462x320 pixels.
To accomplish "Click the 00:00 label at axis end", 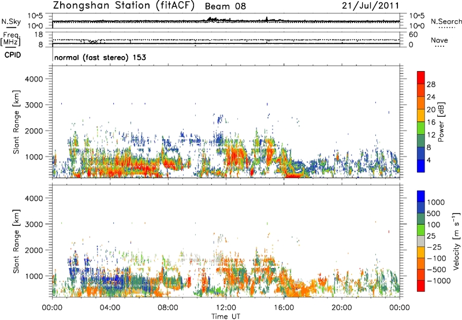I will [400, 308].
